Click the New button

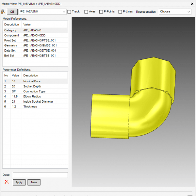(34, 182)
